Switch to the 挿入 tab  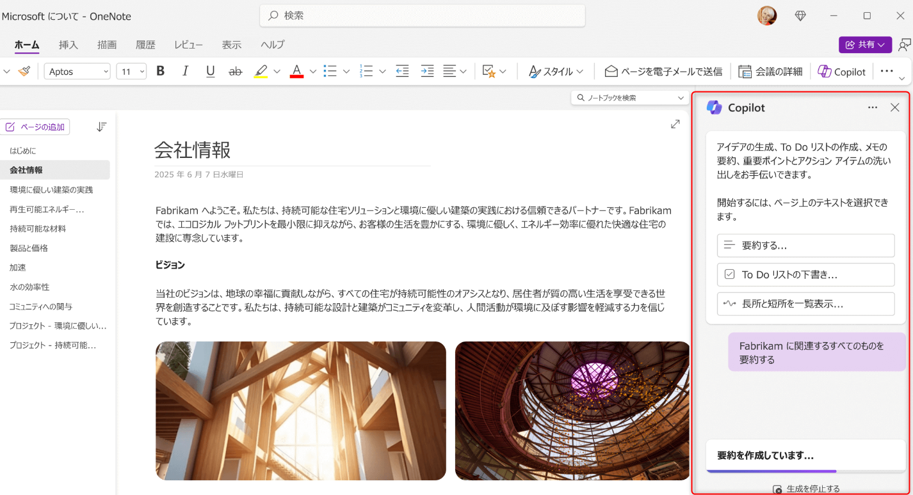click(69, 45)
